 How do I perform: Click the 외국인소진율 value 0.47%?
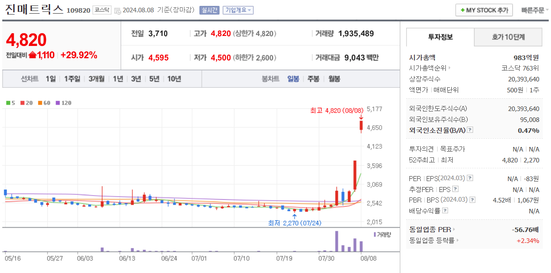pos(529,130)
